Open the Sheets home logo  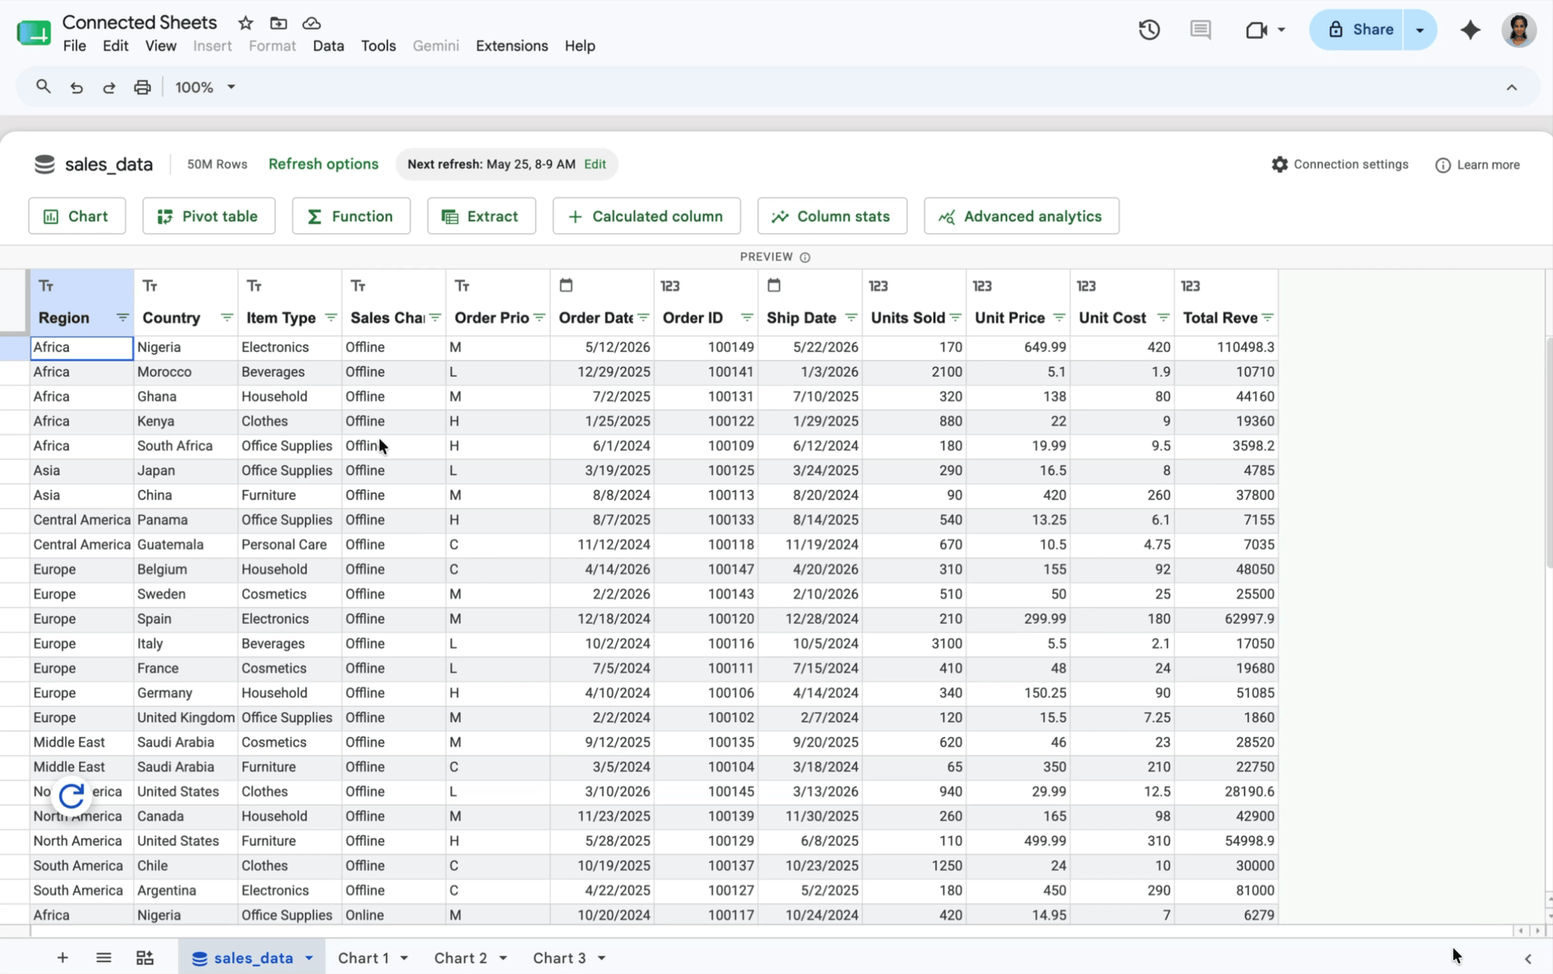[x=33, y=33]
